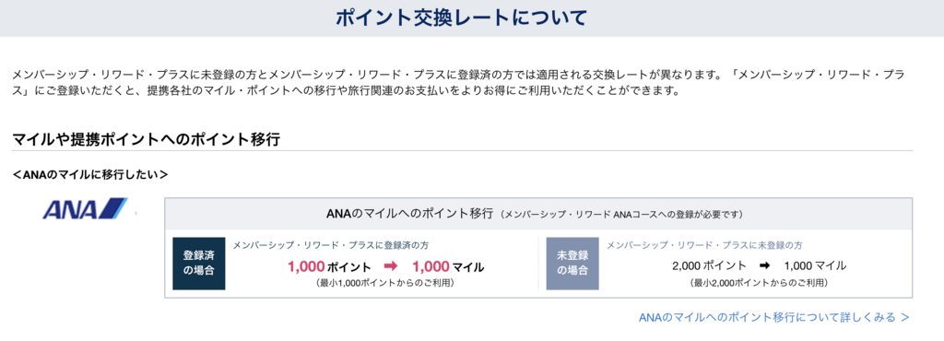
Task: Click the 登録済の場合 dark badge
Action: [199, 264]
